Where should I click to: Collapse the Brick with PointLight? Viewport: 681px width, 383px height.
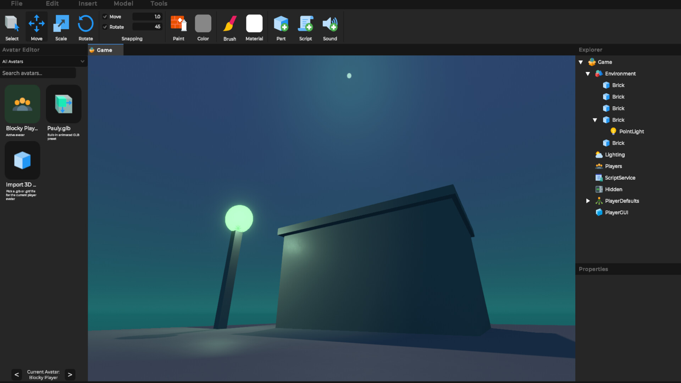595,120
